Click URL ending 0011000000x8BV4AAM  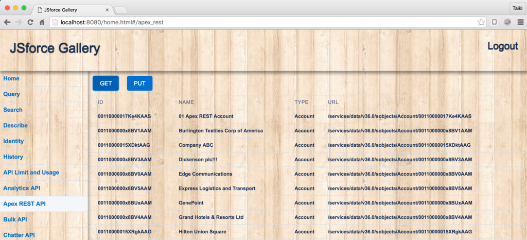coord(400,217)
